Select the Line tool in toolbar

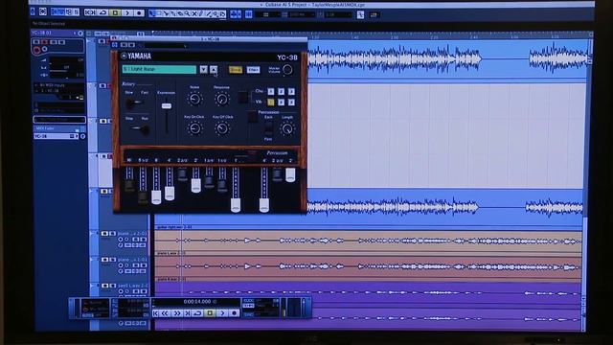209,13
